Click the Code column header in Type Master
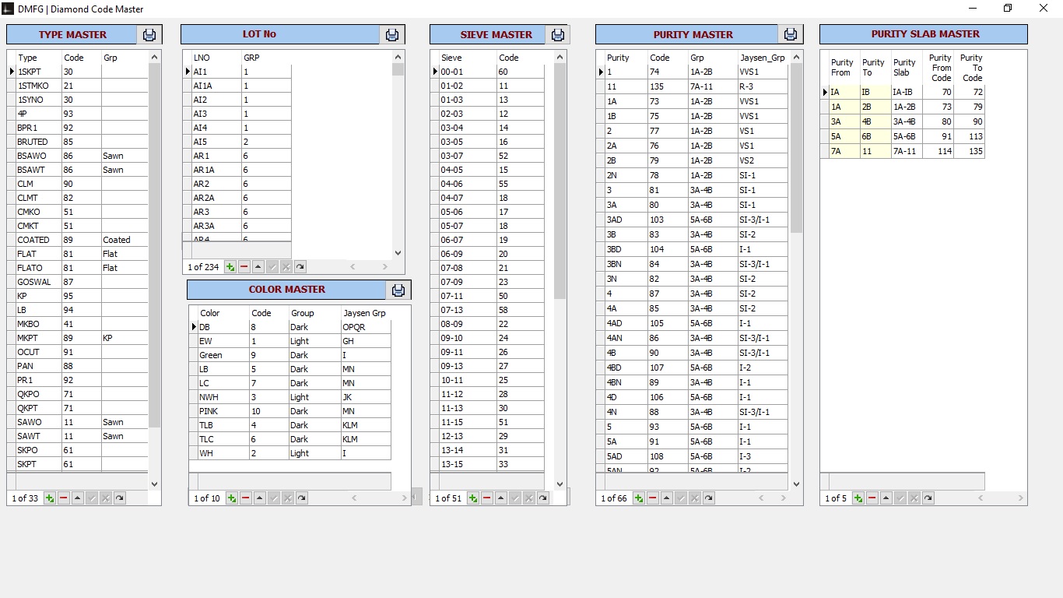 click(x=81, y=58)
